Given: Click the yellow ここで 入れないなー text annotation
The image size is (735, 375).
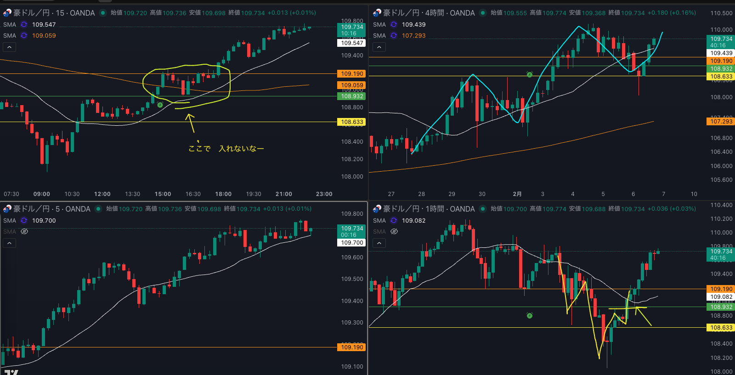Looking at the screenshot, I should pos(226,148).
